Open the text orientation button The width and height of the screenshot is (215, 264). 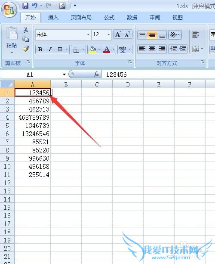pyautogui.click(x=175, y=35)
